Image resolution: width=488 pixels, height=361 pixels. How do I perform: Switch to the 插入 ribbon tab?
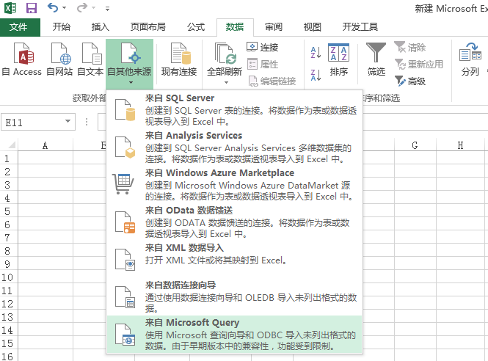(x=101, y=27)
